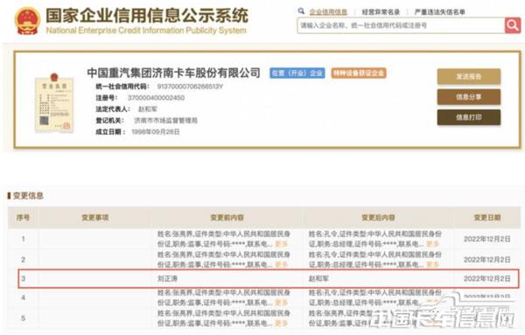The image size is (525, 335).
Task: Click the national emblem logo
Action: tap(27, 21)
